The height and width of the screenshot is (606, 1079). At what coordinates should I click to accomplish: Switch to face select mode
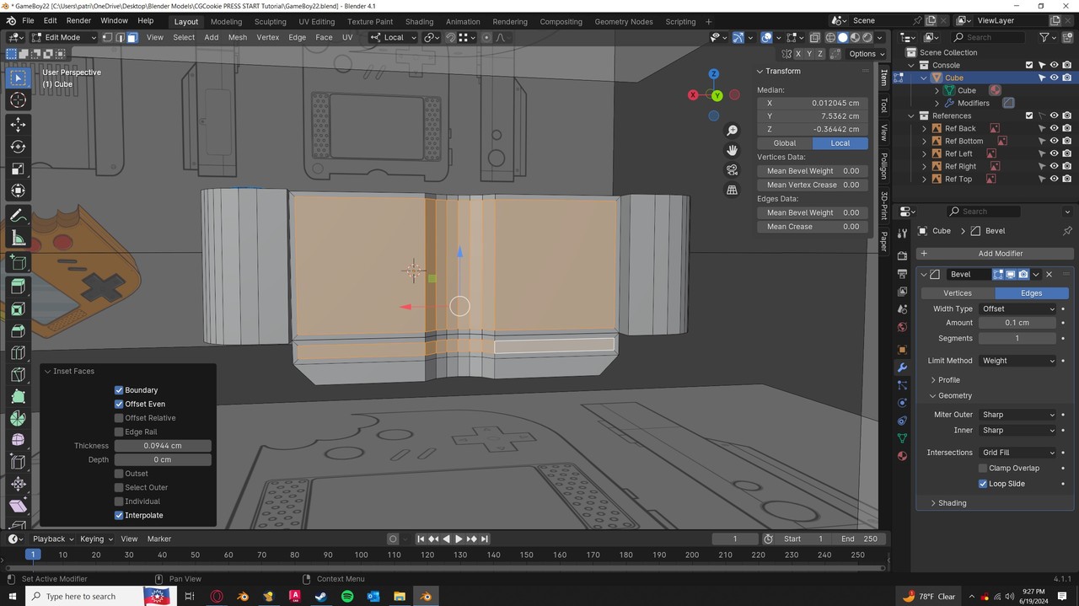132,37
